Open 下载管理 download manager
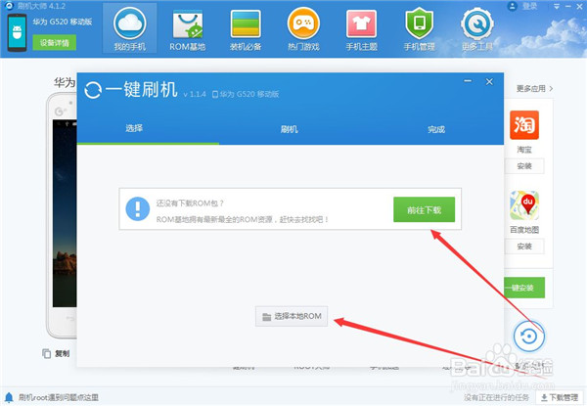The image size is (587, 406). point(558,398)
